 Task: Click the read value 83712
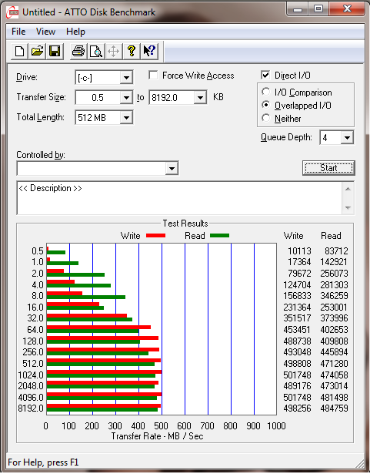336,251
